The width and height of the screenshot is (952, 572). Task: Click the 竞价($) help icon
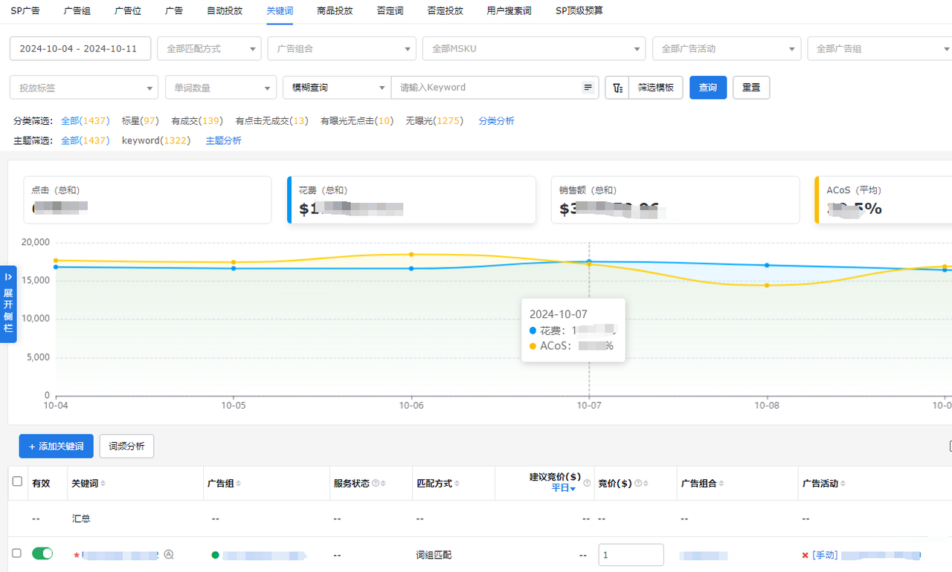(637, 484)
